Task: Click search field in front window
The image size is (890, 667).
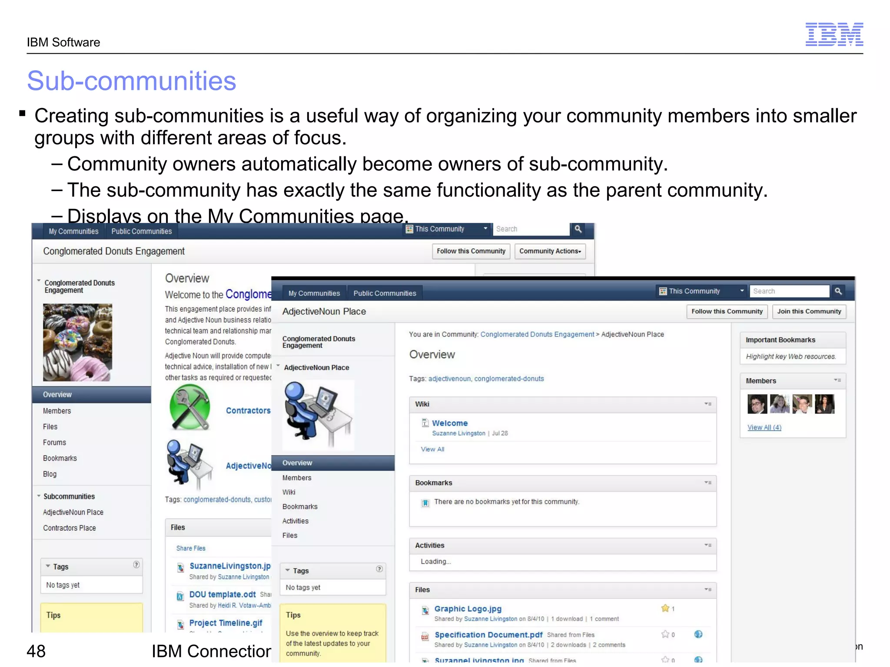Action: pos(789,291)
